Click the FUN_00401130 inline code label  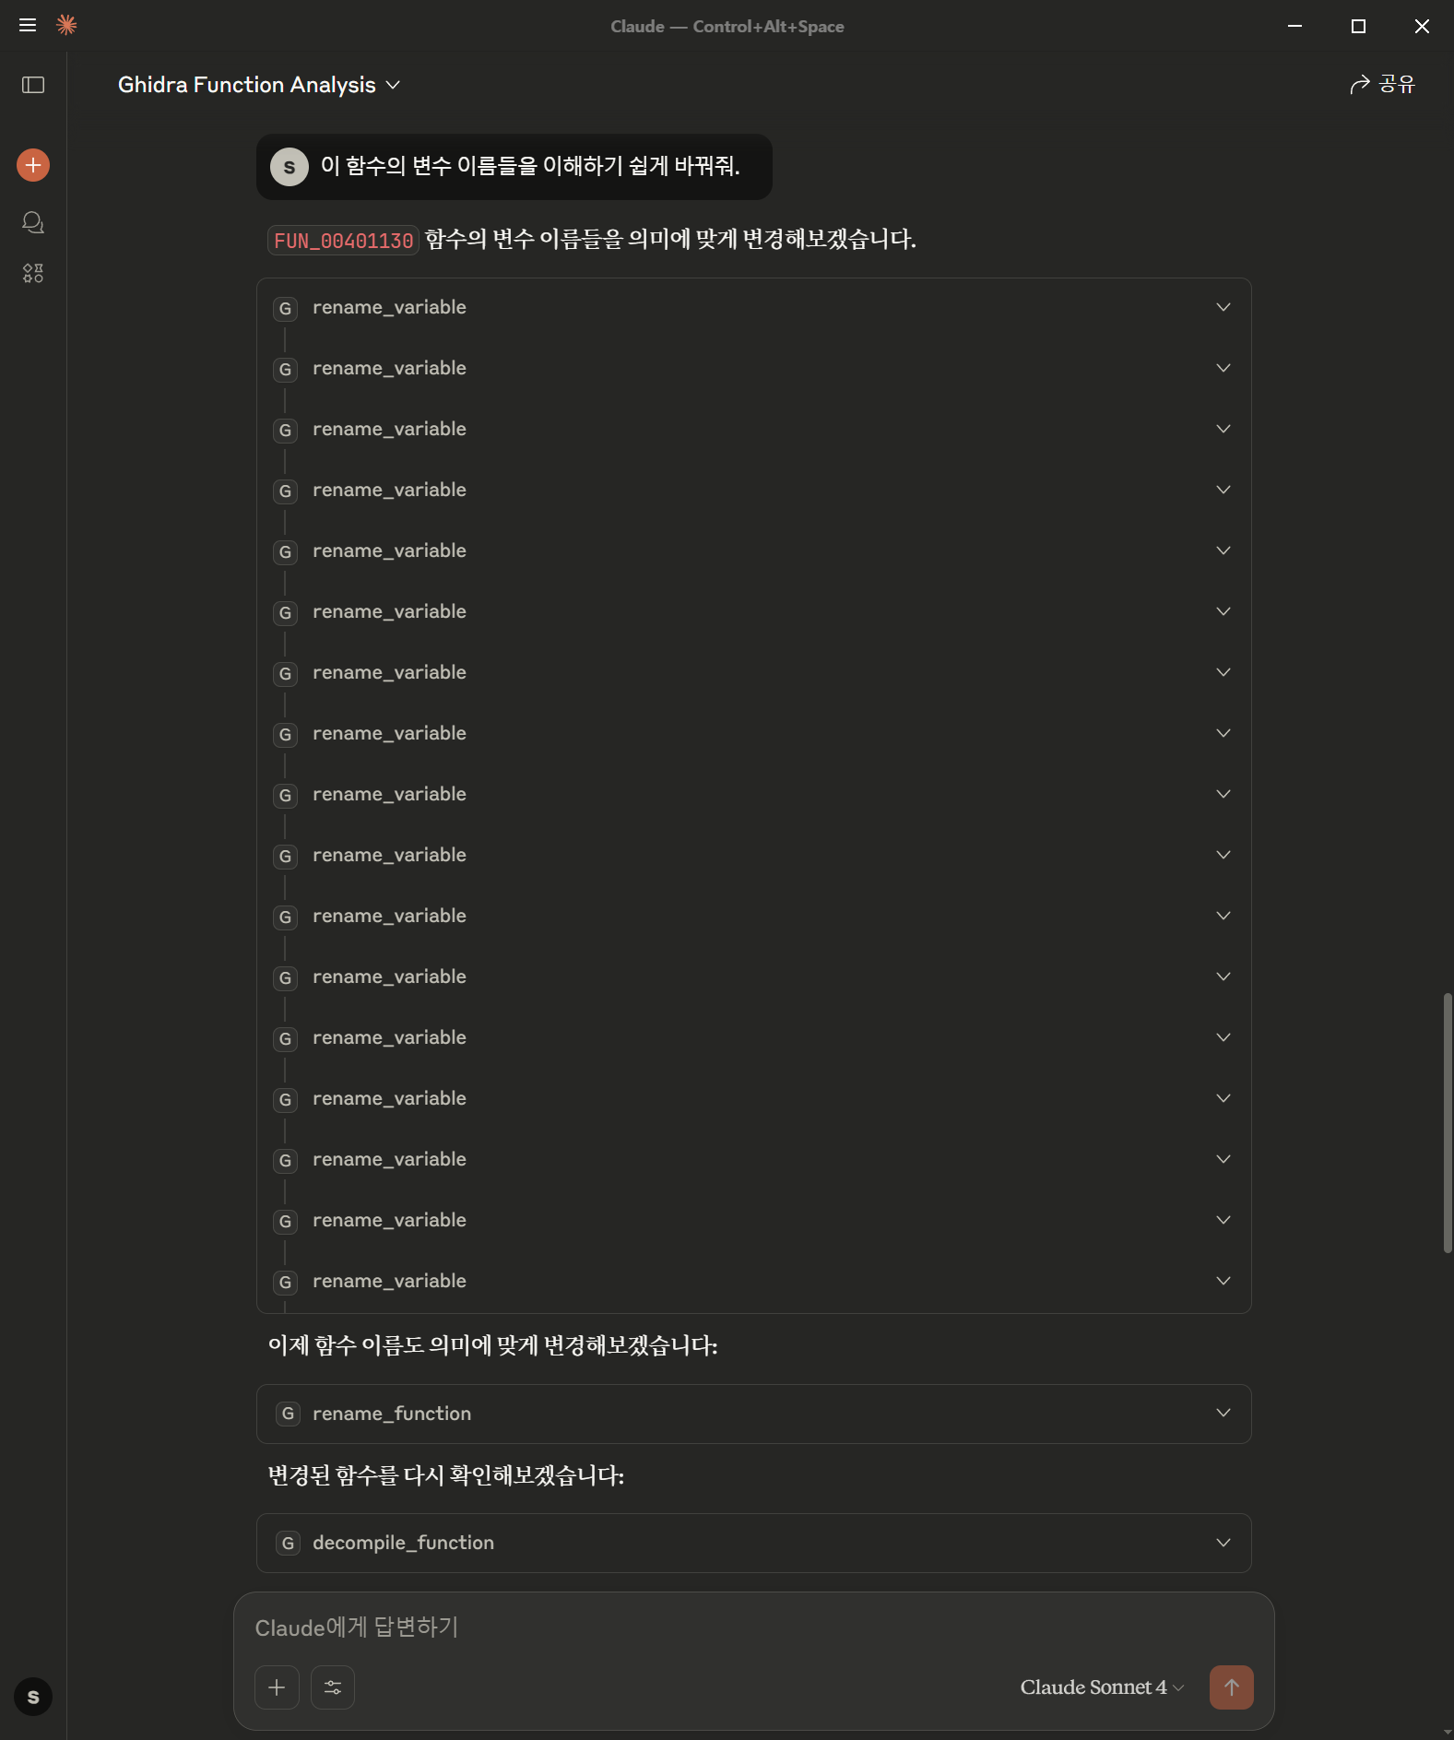click(x=343, y=241)
